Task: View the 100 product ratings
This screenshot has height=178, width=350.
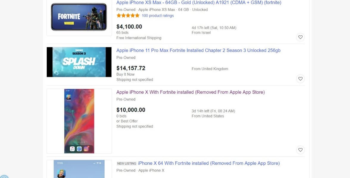Action: click(x=158, y=16)
